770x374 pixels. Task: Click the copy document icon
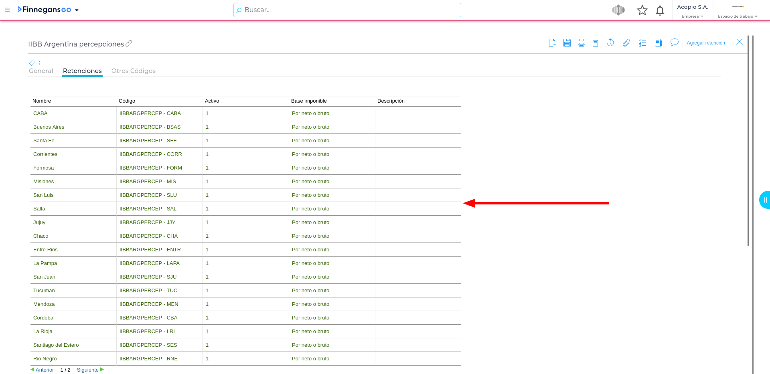pyautogui.click(x=596, y=43)
